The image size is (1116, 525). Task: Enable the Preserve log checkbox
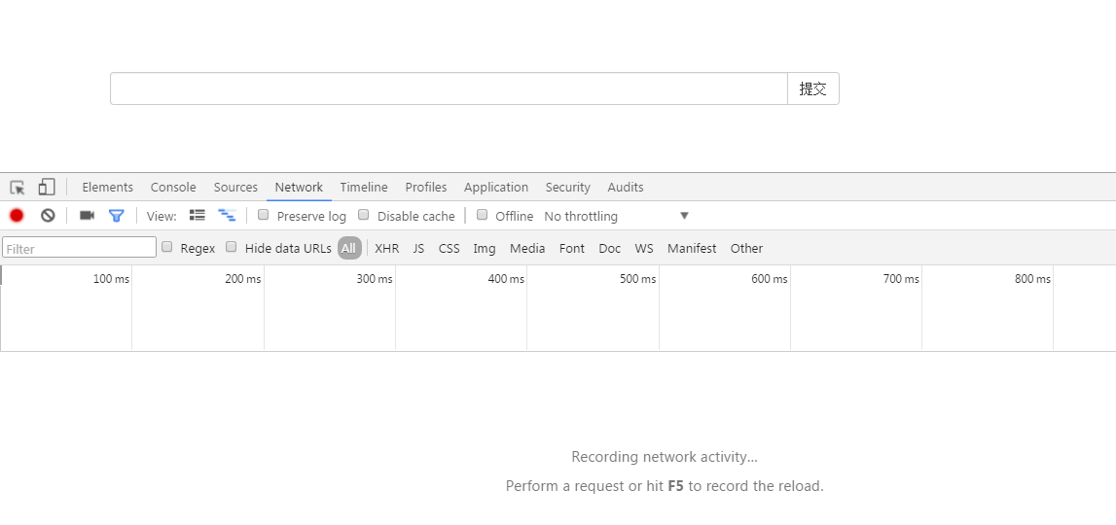click(264, 215)
